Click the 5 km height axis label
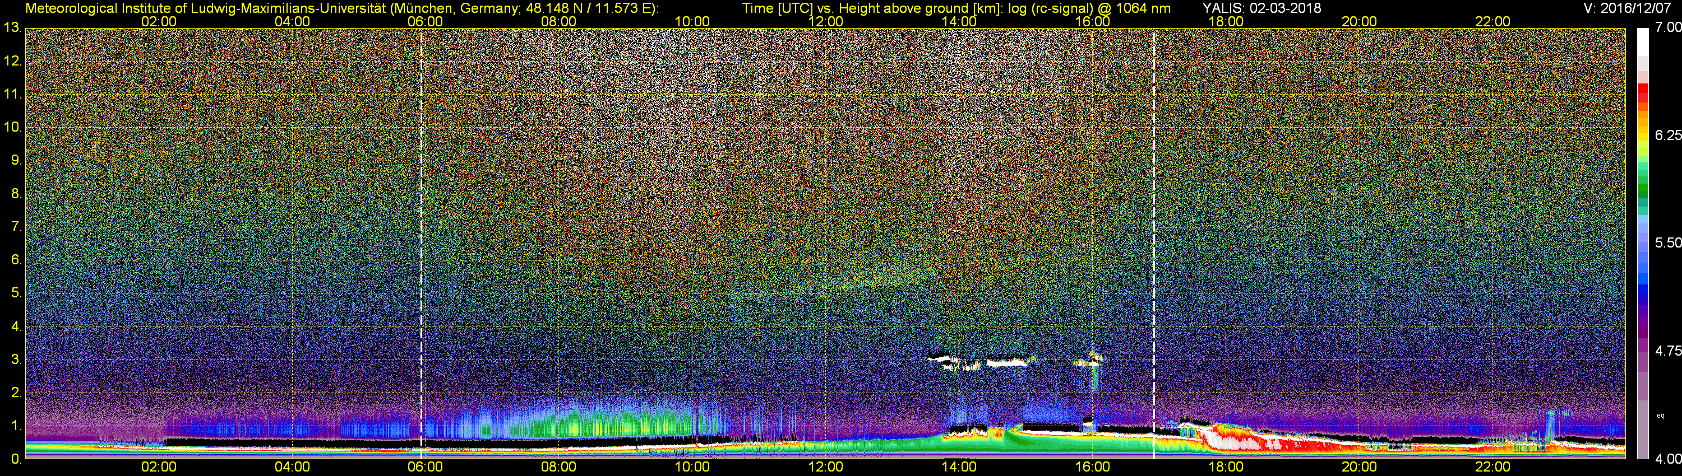Screen dimensions: 1682x476 click(x=16, y=293)
